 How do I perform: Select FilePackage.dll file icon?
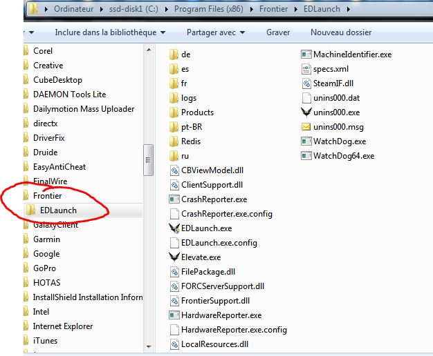(x=174, y=272)
